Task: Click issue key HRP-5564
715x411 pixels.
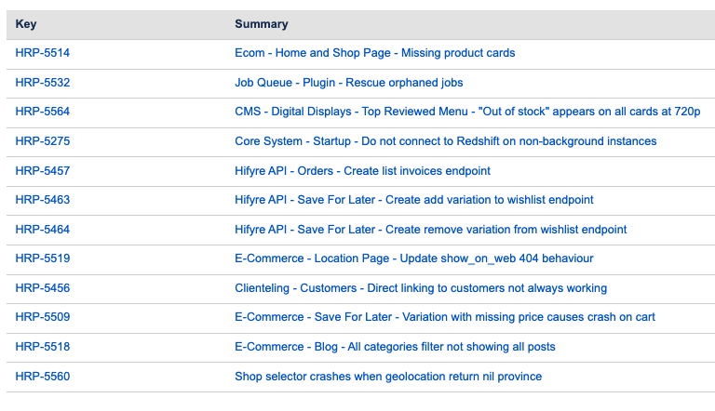Action: click(x=42, y=112)
